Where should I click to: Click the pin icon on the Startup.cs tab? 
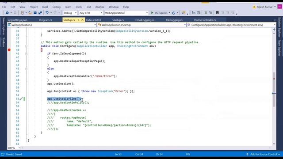pyautogui.click(x=78, y=20)
